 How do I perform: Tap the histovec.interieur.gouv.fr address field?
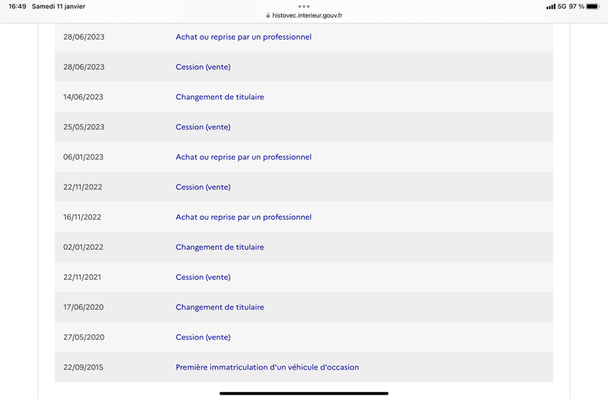coord(304,15)
